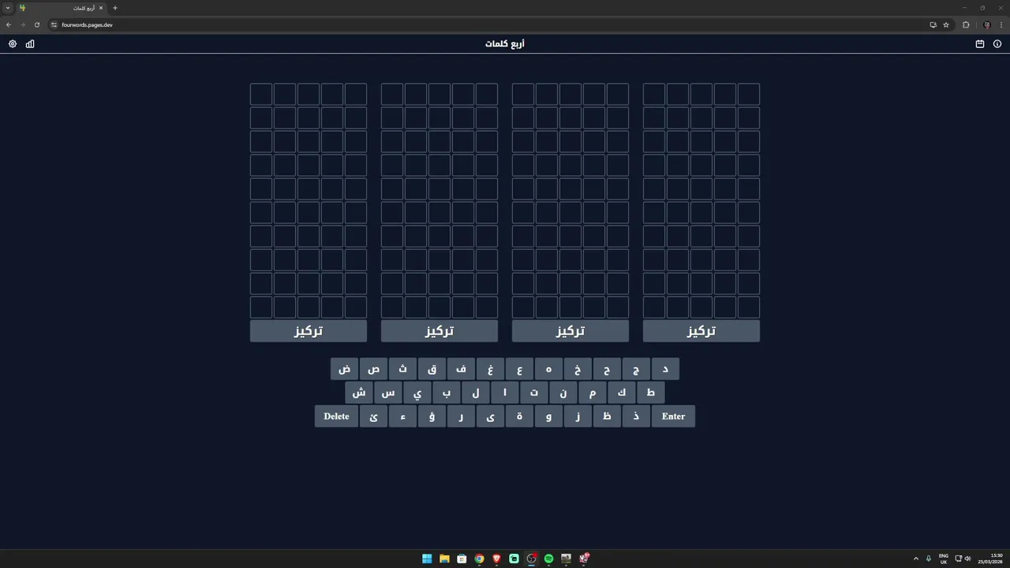Go back with the browser back arrow

pos(9,24)
